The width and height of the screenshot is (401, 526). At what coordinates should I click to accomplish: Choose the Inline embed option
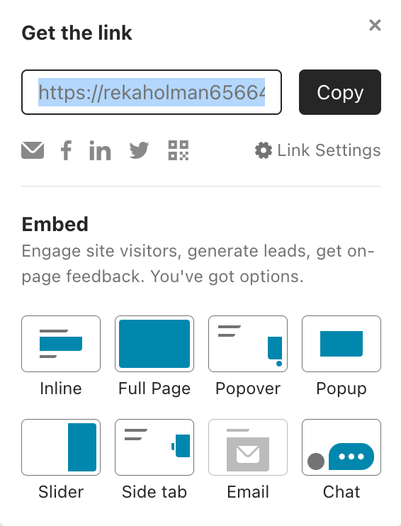click(x=61, y=344)
